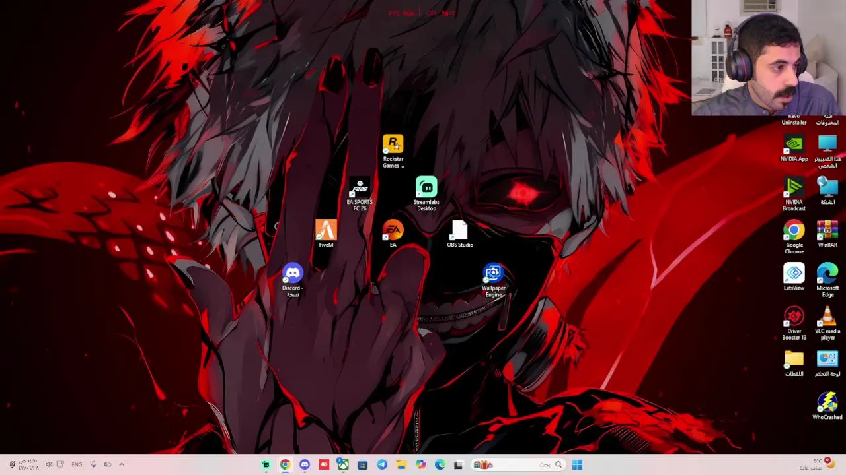Open Discord from the taskbar
This screenshot has width=846, height=475.
pos(304,464)
